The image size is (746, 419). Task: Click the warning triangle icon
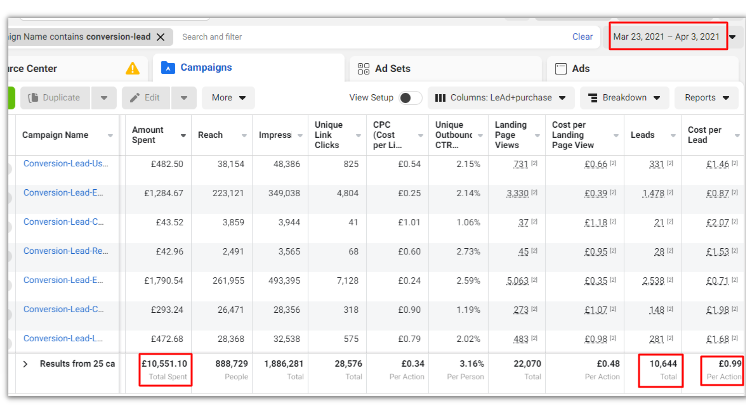click(x=132, y=69)
